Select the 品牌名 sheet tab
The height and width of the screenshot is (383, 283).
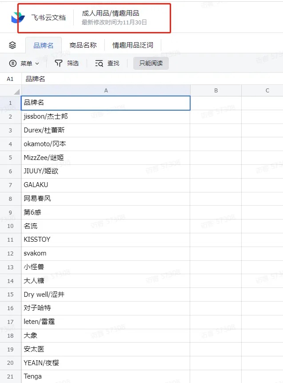pyautogui.click(x=44, y=45)
